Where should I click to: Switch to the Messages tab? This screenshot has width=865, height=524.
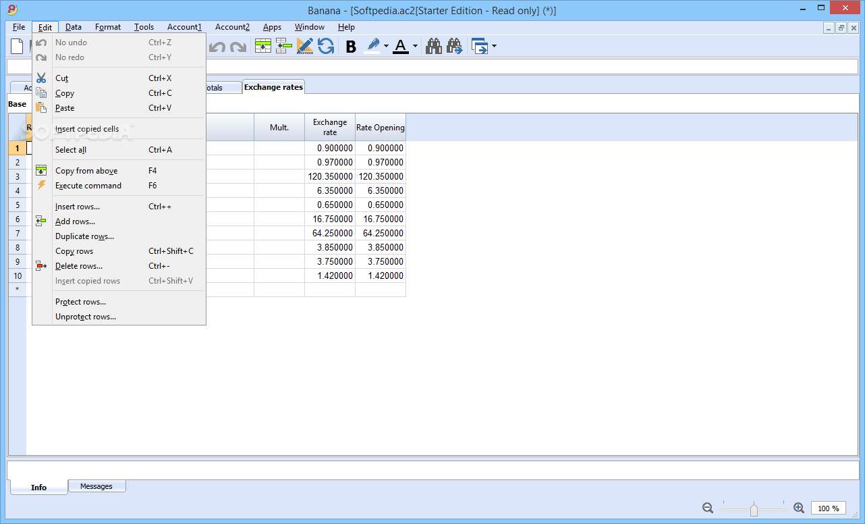[96, 486]
